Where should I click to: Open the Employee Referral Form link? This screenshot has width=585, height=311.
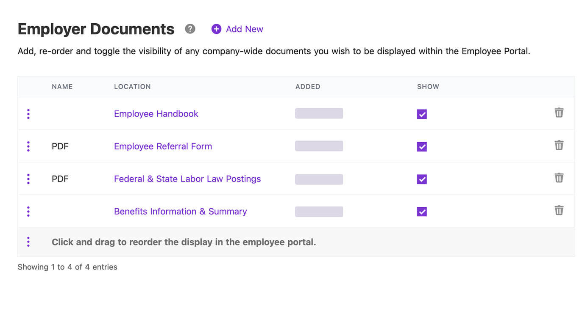163,146
